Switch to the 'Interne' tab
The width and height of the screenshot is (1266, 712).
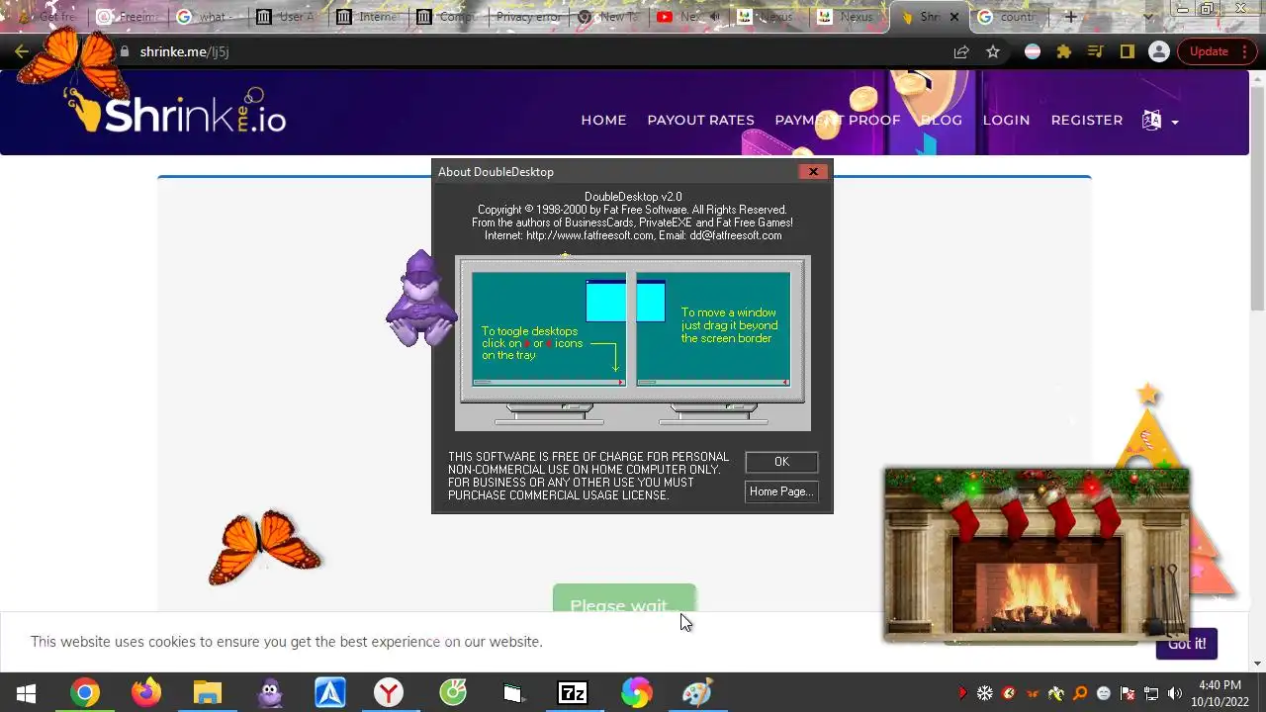point(368,17)
